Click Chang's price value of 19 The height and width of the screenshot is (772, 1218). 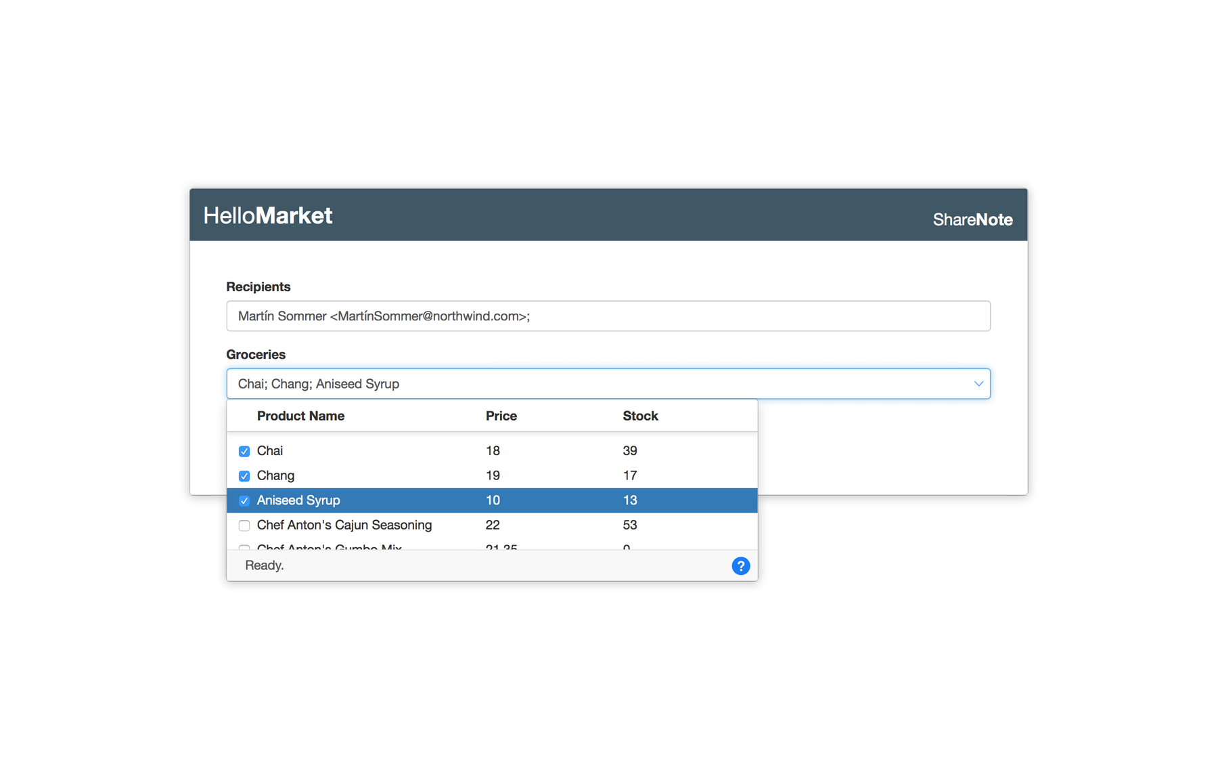tap(493, 475)
